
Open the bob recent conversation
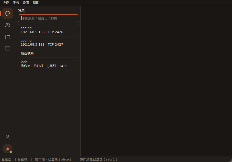coord(48,64)
